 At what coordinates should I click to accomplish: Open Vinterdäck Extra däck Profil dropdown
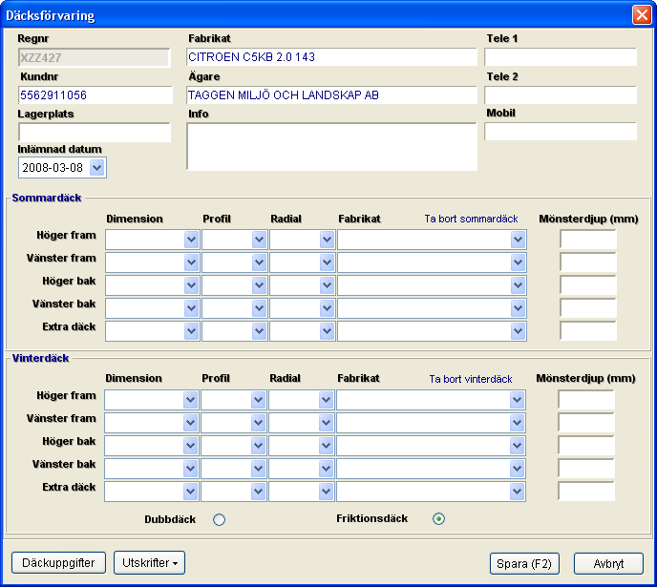pos(259,492)
